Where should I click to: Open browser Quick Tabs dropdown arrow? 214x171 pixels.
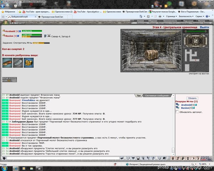pos(6,17)
